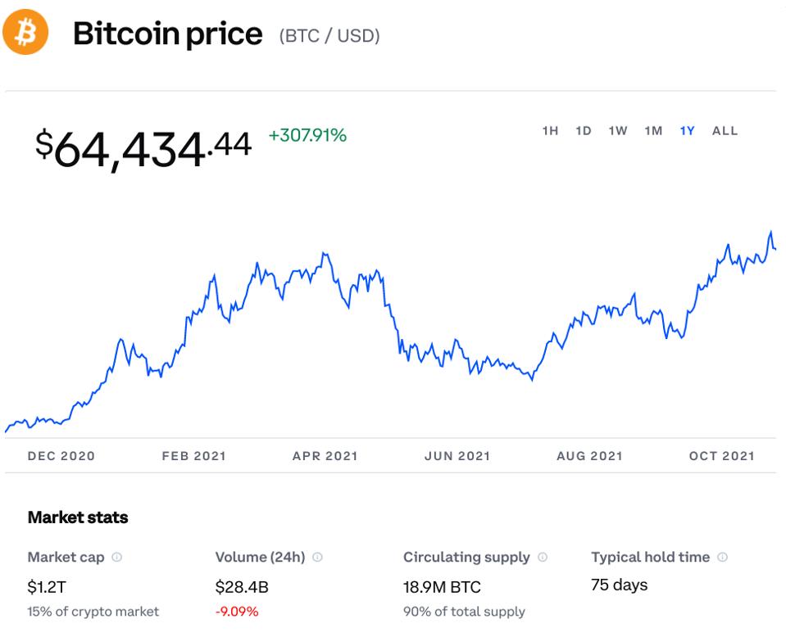Click the -9.09% volume change
Screen dimensions: 786x637
[x=237, y=612]
